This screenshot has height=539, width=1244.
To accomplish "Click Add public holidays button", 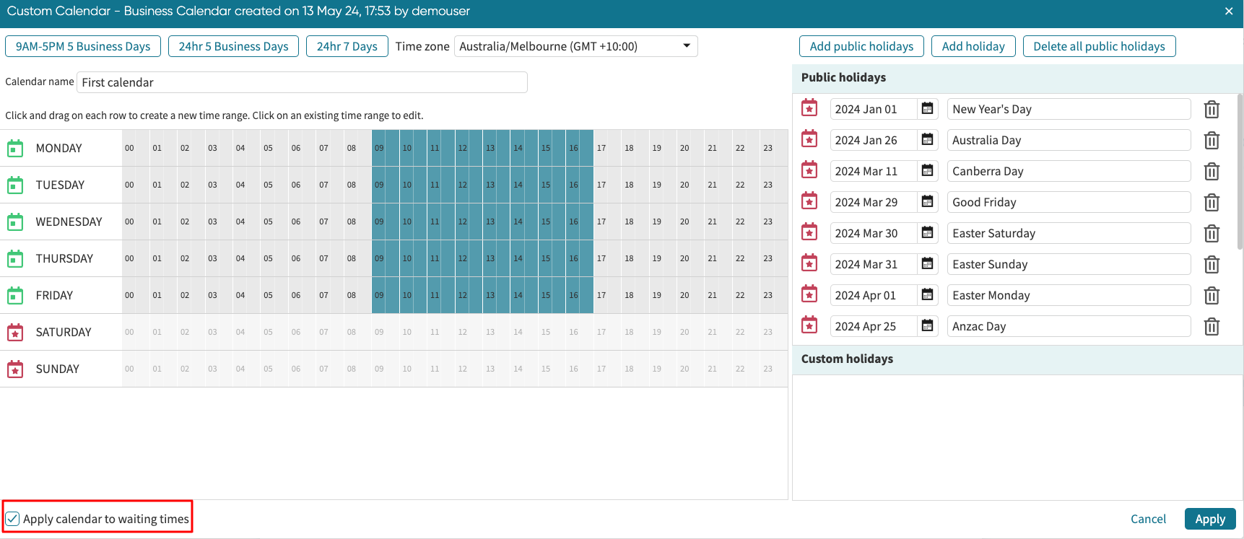I will click(x=861, y=46).
